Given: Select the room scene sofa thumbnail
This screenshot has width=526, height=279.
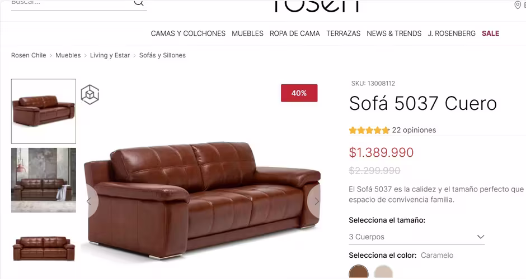Looking at the screenshot, I should point(44,180).
